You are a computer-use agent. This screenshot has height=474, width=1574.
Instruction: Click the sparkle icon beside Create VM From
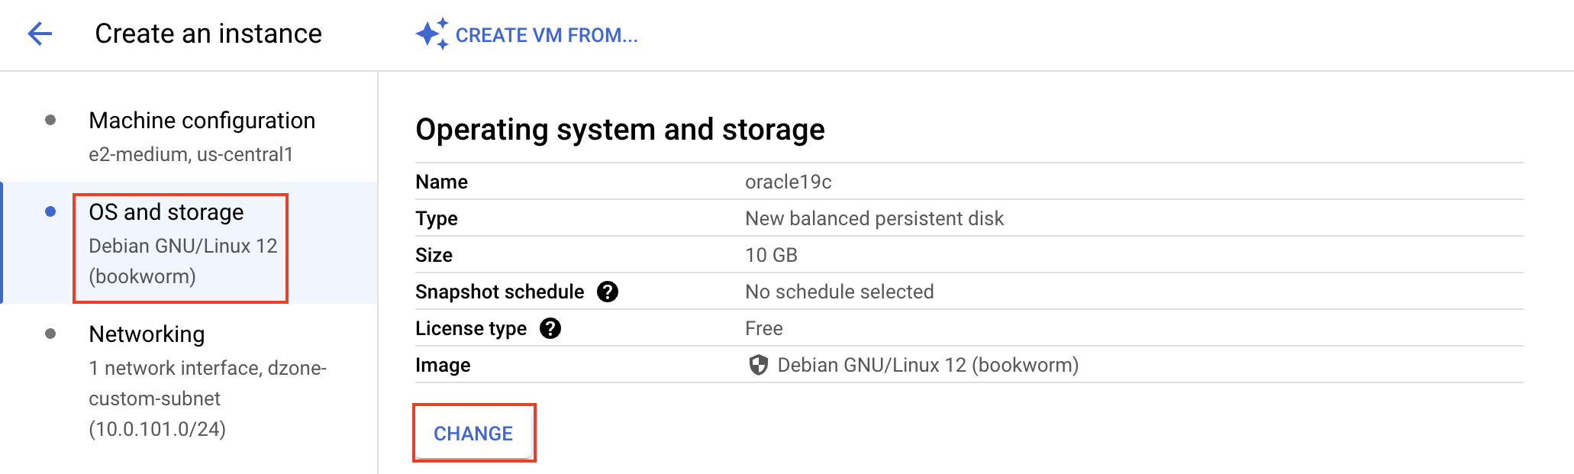(x=431, y=34)
